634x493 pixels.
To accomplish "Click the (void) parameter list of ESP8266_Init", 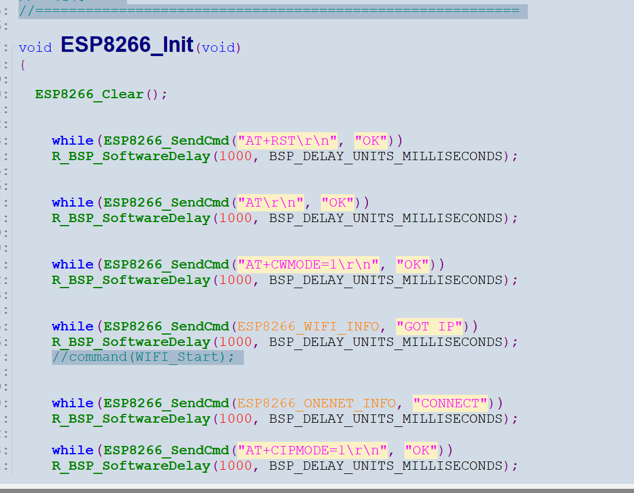I will point(218,48).
